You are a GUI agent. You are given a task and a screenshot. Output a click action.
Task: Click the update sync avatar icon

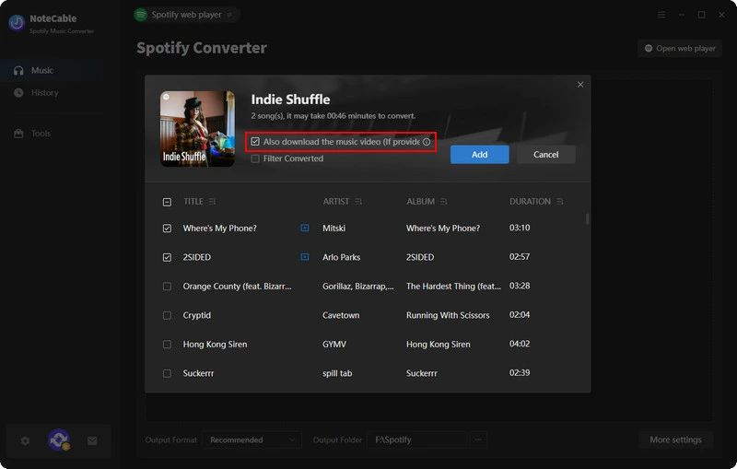[59, 440]
